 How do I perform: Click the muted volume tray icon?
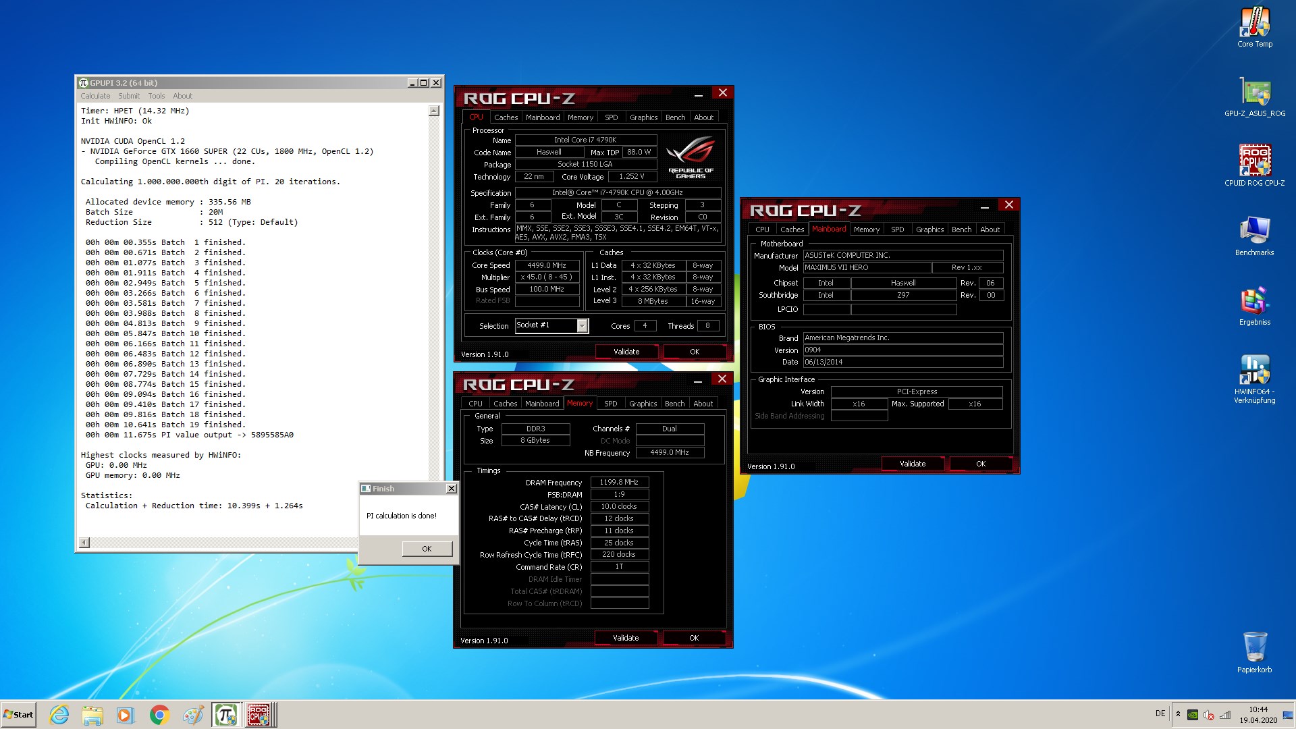(x=1209, y=715)
